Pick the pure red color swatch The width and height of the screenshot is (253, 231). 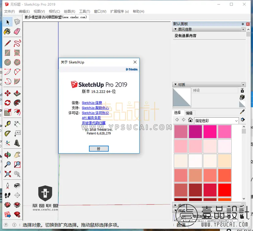(x=224, y=190)
